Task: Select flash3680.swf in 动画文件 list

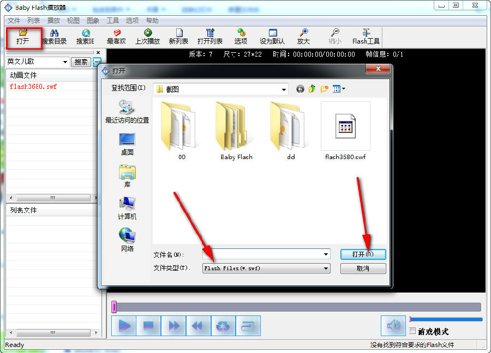Action: pos(33,87)
